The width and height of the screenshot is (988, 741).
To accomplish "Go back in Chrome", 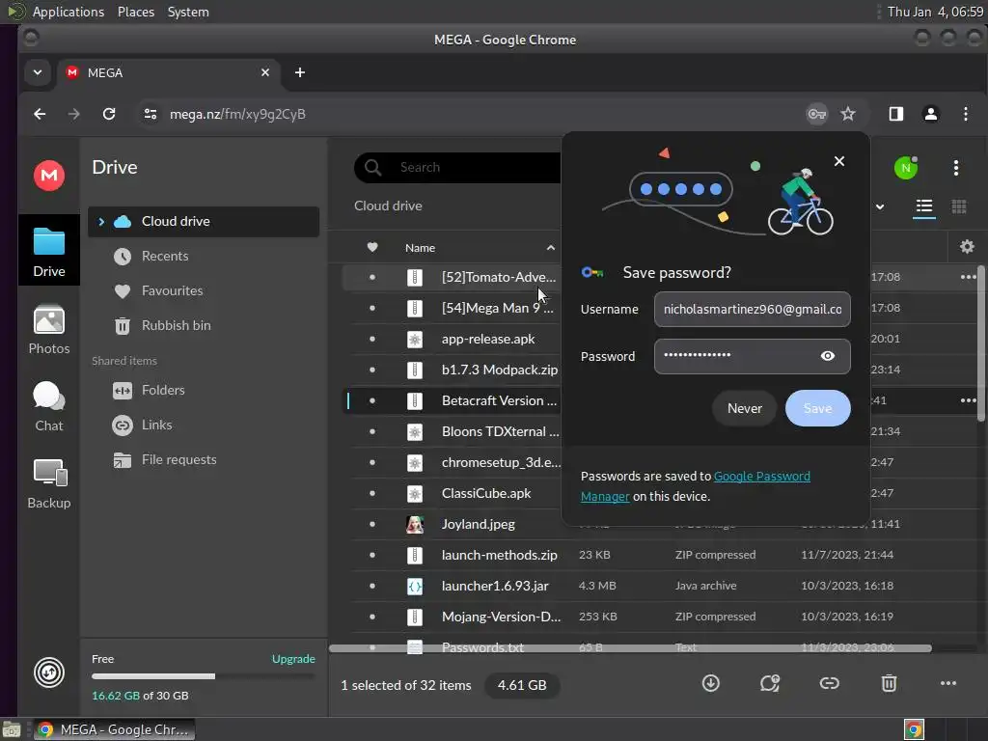I will coord(40,114).
